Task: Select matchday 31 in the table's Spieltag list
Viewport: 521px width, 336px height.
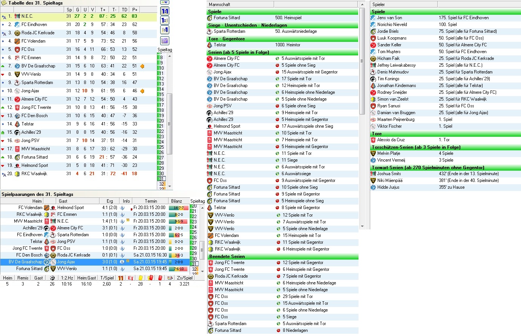Action: pos(162,179)
